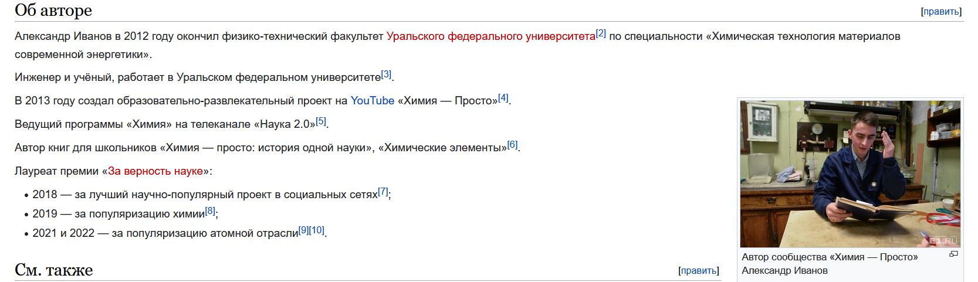Viewport: 978px width, 282px height.
Task: Jump to footnote [5]
Action: 321,121
